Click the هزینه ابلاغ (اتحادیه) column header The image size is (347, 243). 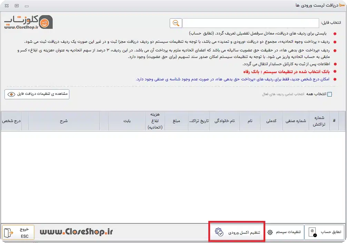(155, 121)
